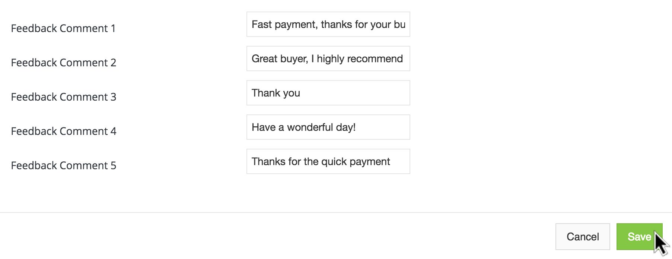Image resolution: width=672 pixels, height=259 pixels.
Task: Click the word 'day!' in comment 4
Action: point(345,127)
